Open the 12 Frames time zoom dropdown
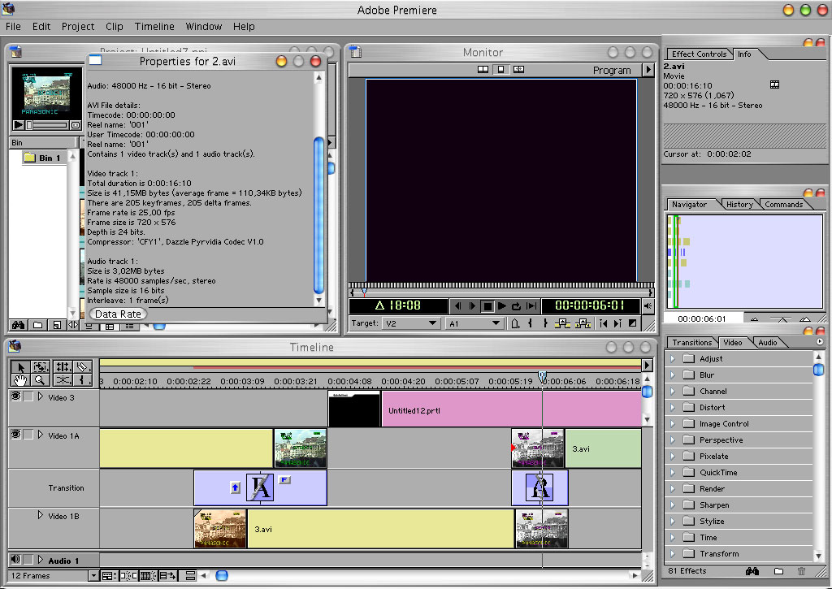Image resolution: width=832 pixels, height=589 pixels. click(x=93, y=576)
